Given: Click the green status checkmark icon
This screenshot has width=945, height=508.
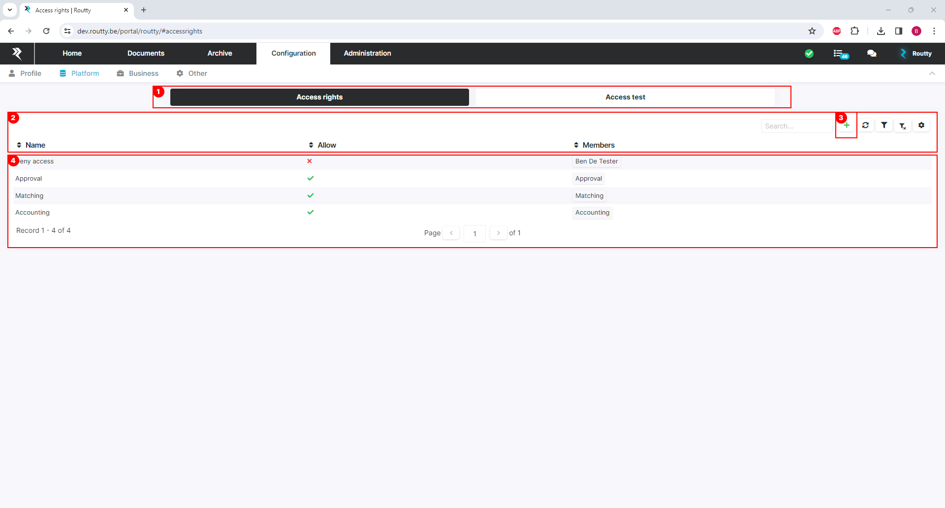Looking at the screenshot, I should 809,54.
